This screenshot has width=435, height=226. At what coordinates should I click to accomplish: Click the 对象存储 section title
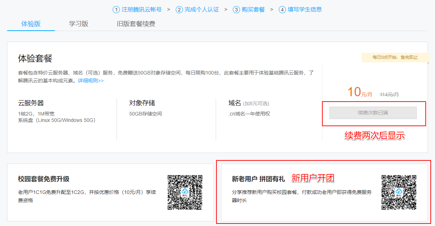142,103
